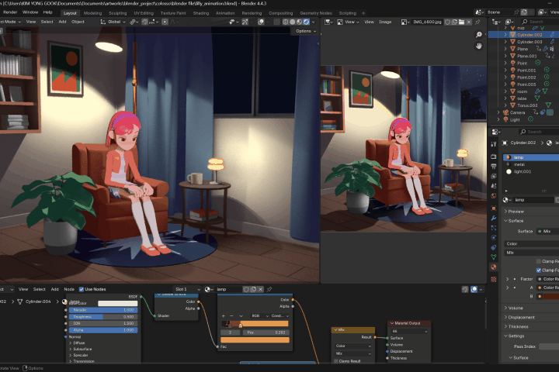Open the Output properties tab
The width and height of the screenshot is (559, 372).
click(x=494, y=167)
